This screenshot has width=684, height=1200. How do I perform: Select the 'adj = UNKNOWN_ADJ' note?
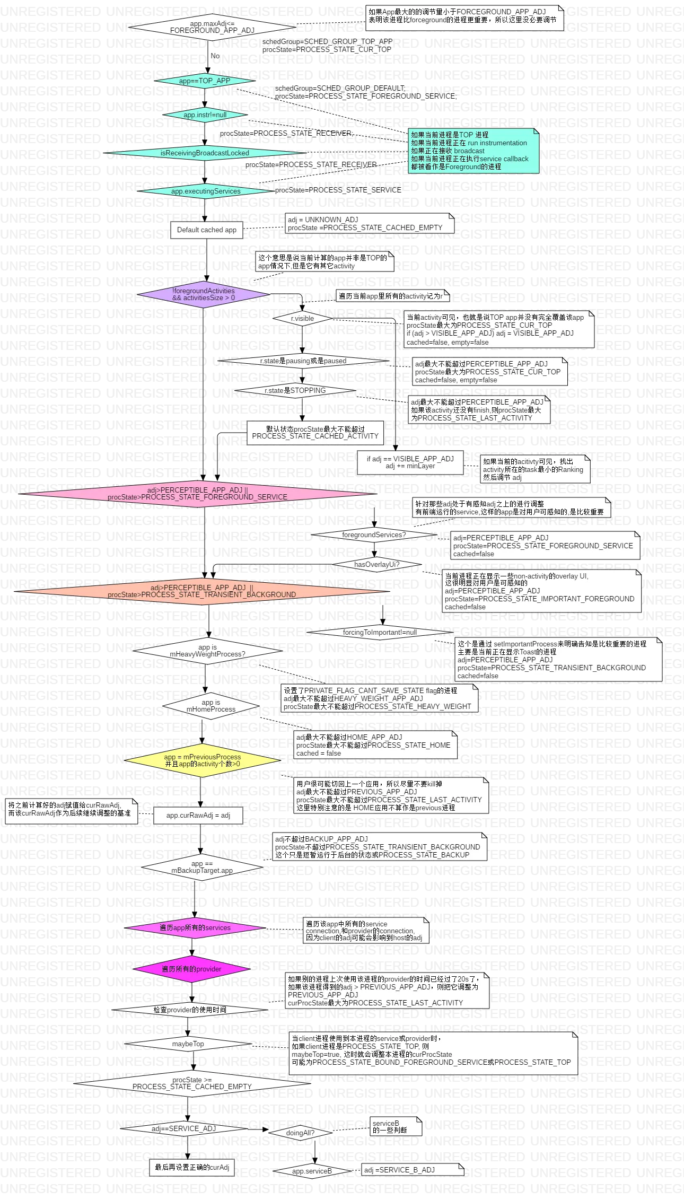(370, 224)
